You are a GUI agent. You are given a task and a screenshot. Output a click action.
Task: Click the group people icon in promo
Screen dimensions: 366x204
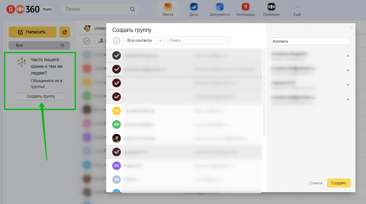coord(22,62)
